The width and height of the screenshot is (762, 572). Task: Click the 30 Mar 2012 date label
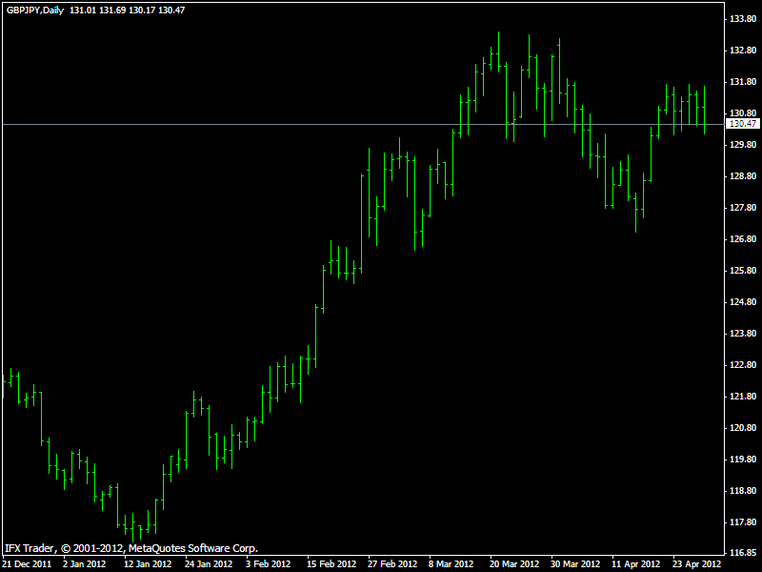coord(575,564)
